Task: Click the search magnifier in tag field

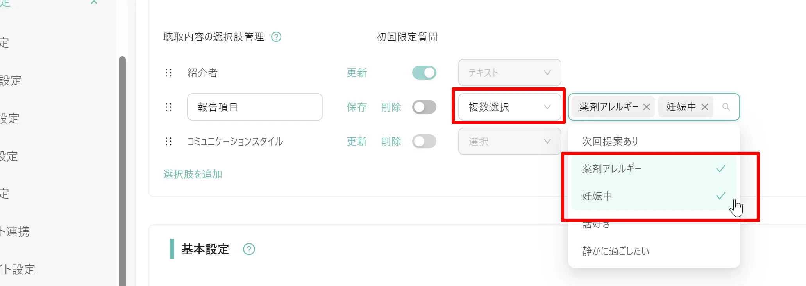Action: pyautogui.click(x=726, y=107)
